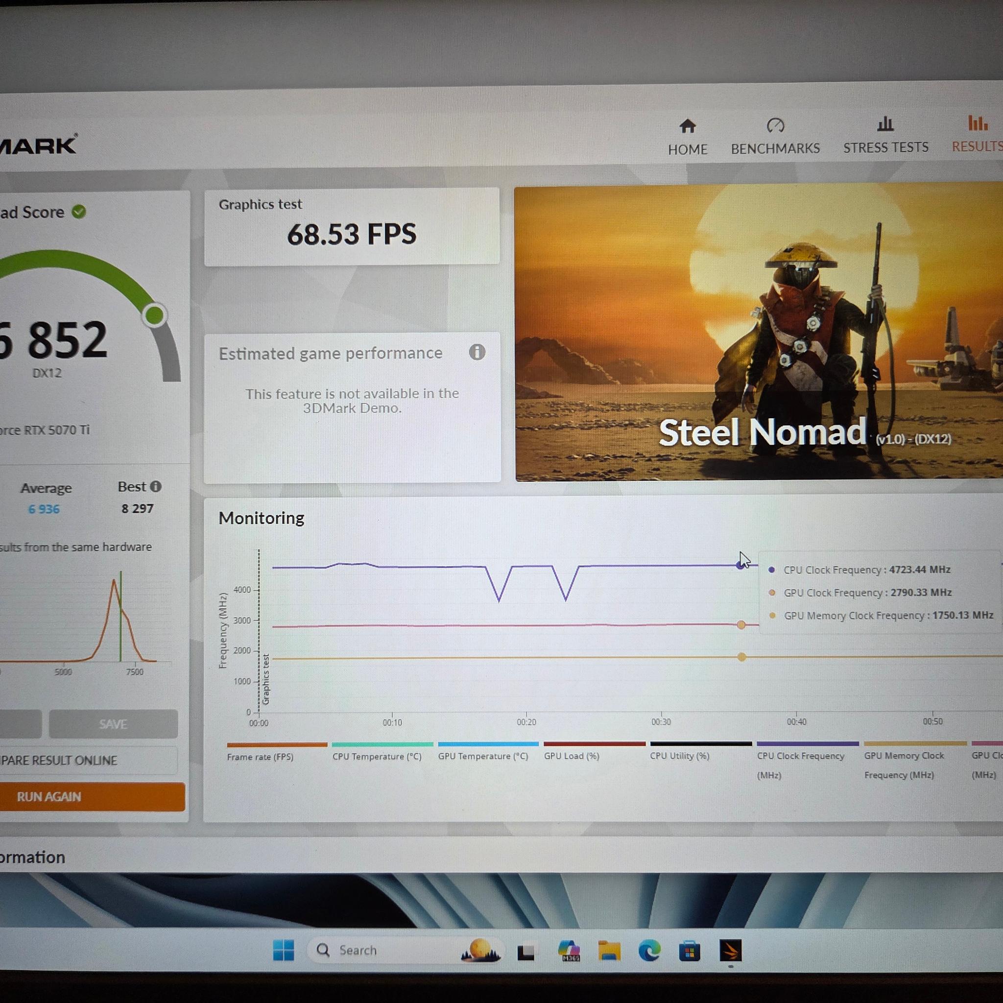The width and height of the screenshot is (1003, 1003).
Task: Open info icon for Estimated game performance
Action: [477, 352]
